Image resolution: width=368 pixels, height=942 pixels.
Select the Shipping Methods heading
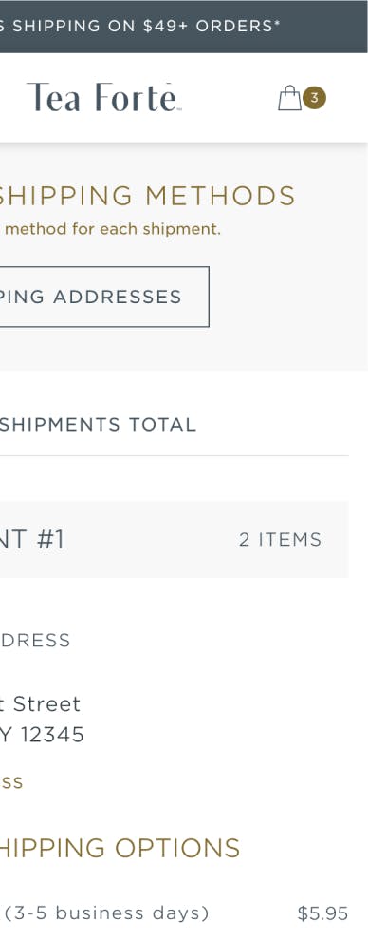[147, 196]
